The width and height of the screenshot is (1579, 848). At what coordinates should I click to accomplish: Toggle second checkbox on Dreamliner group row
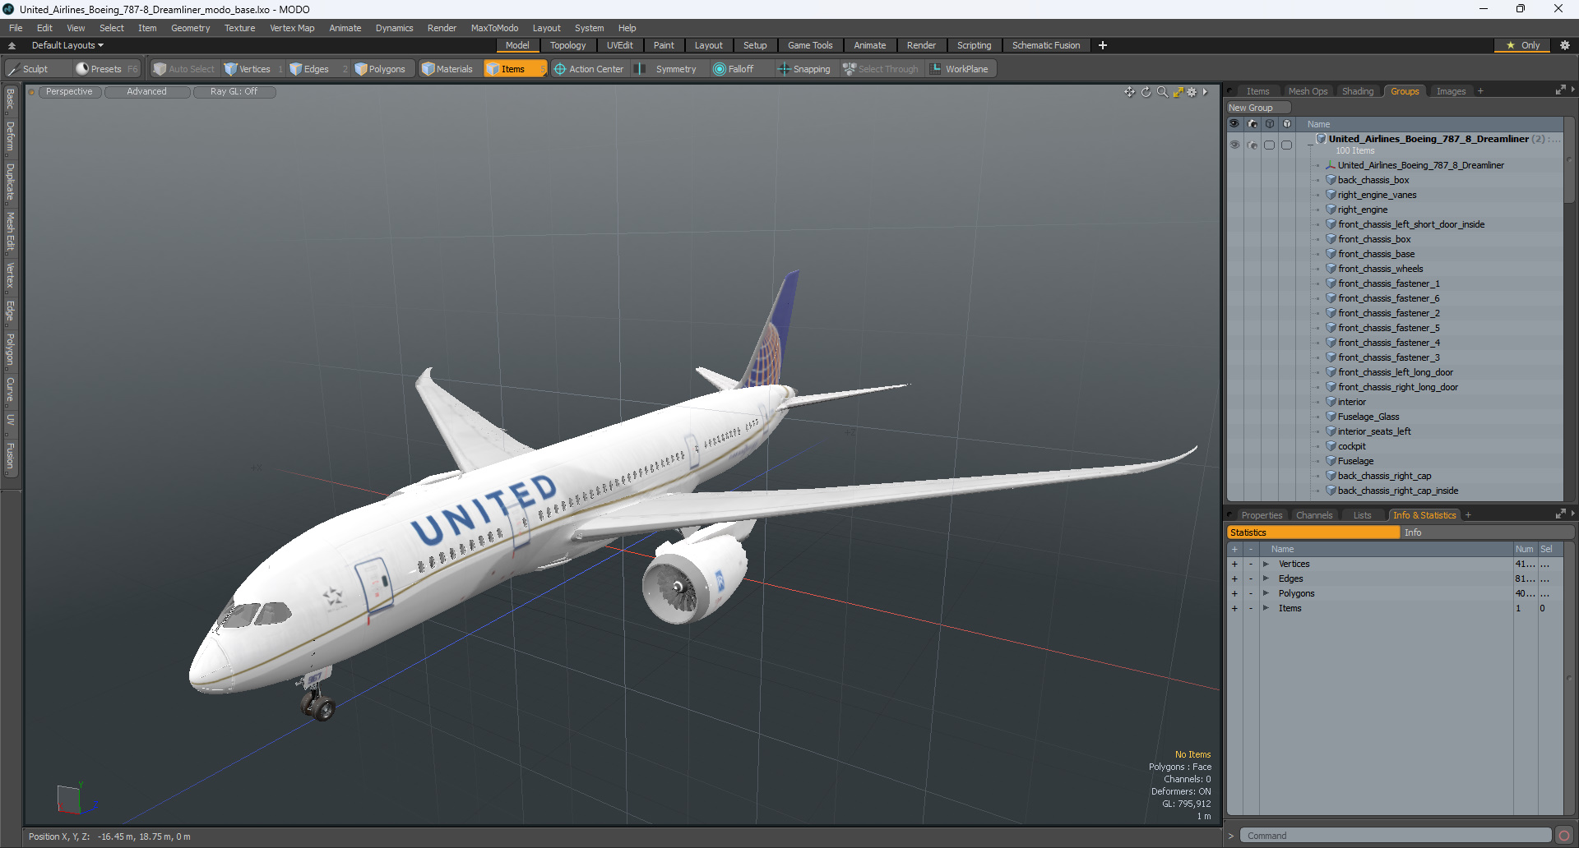1286,145
